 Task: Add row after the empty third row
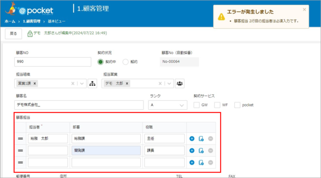[x=192, y=162]
